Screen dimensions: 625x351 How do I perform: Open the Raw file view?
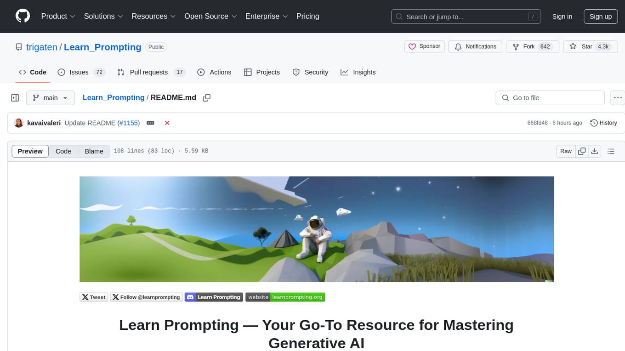pyautogui.click(x=566, y=151)
